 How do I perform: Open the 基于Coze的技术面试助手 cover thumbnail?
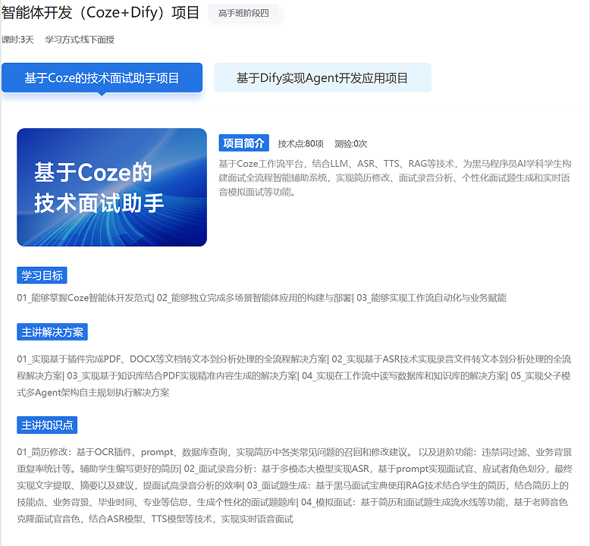[x=111, y=187]
